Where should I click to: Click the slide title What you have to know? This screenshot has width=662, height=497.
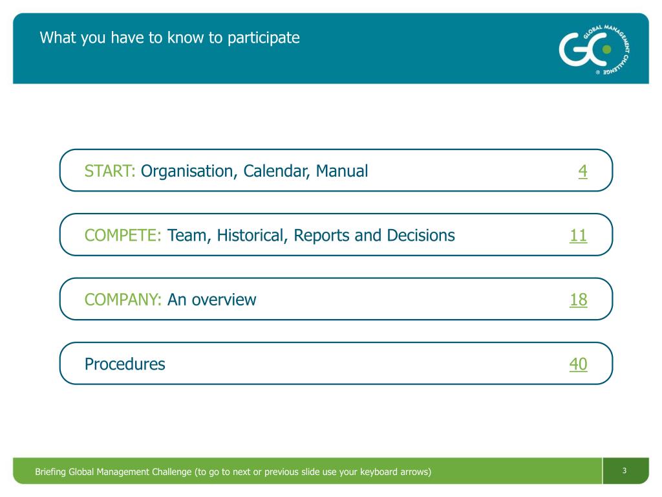coord(170,38)
